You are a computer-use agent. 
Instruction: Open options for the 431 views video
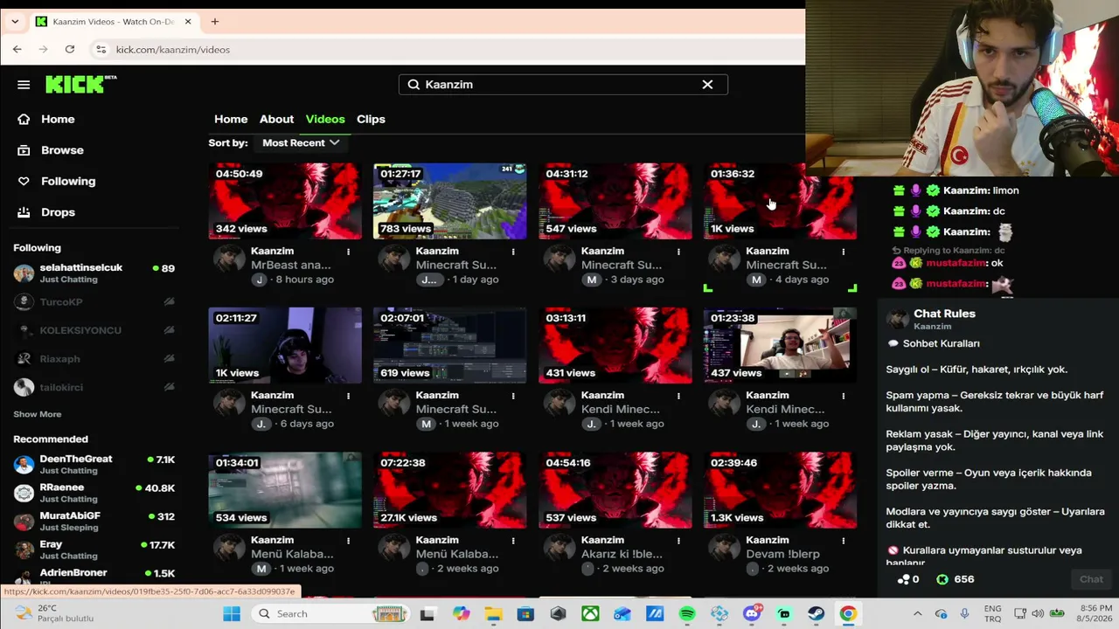click(x=678, y=396)
